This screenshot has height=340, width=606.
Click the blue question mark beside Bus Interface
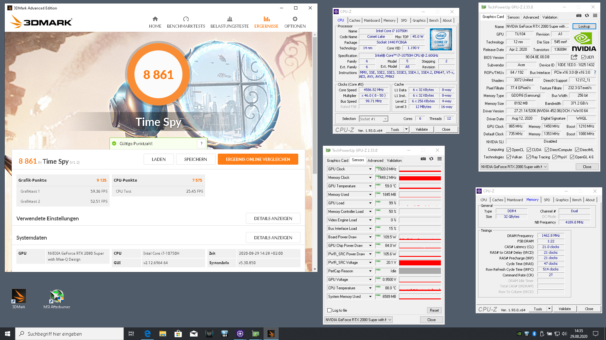595,72
